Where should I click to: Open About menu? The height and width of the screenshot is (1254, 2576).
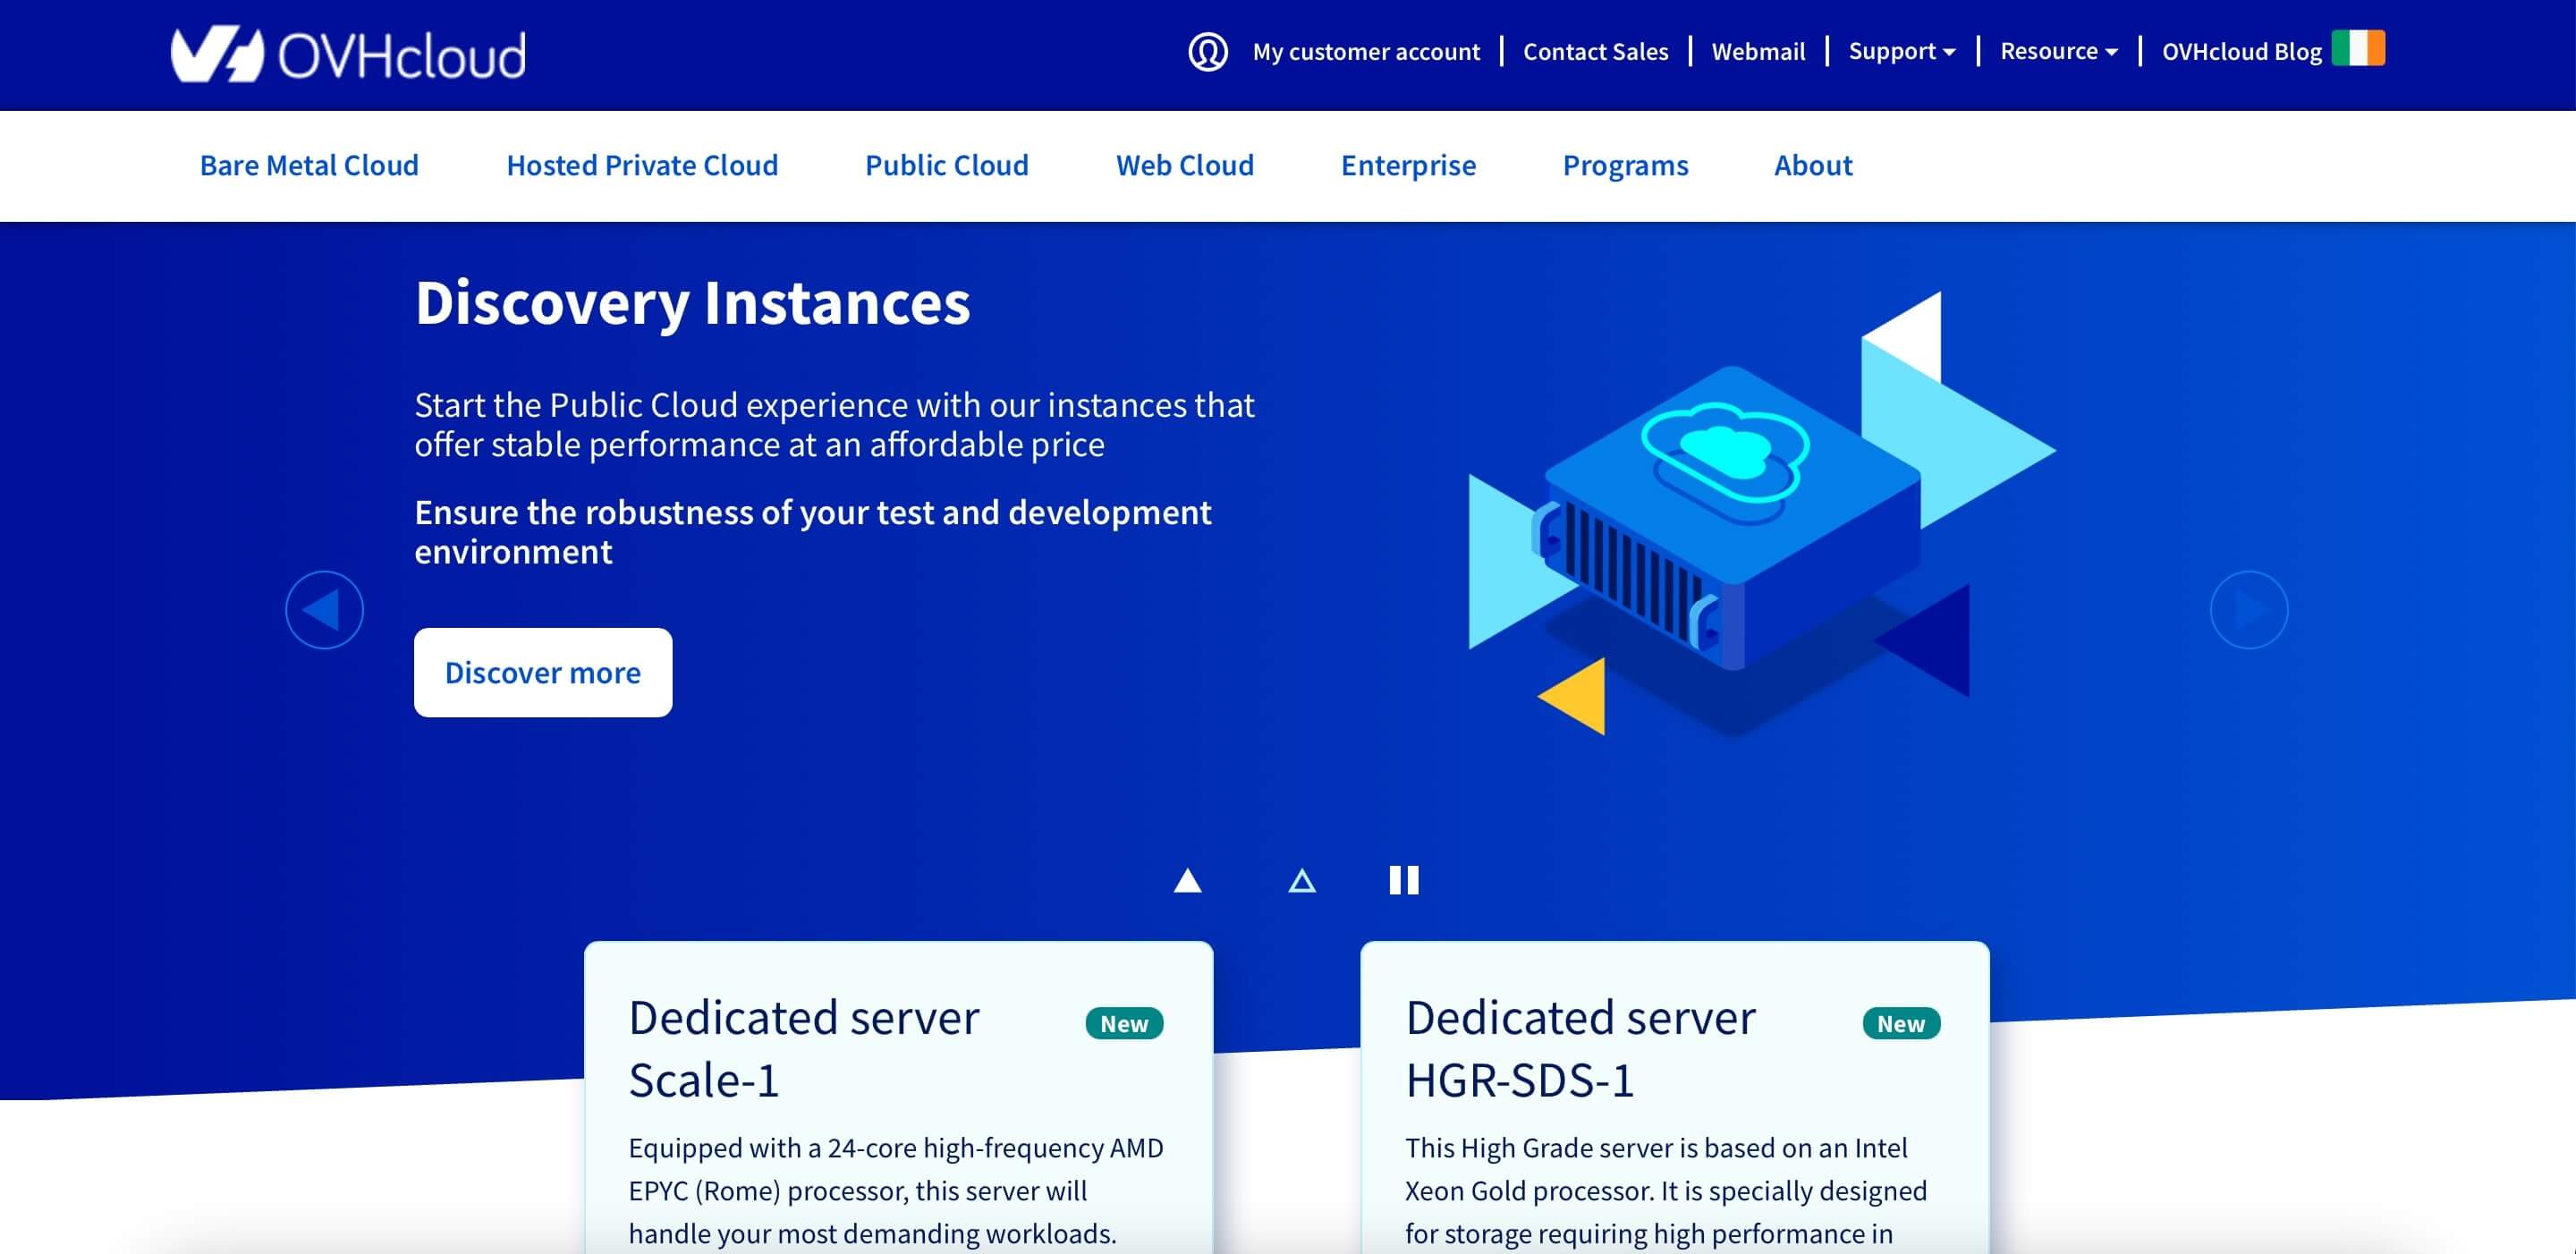coord(1813,165)
